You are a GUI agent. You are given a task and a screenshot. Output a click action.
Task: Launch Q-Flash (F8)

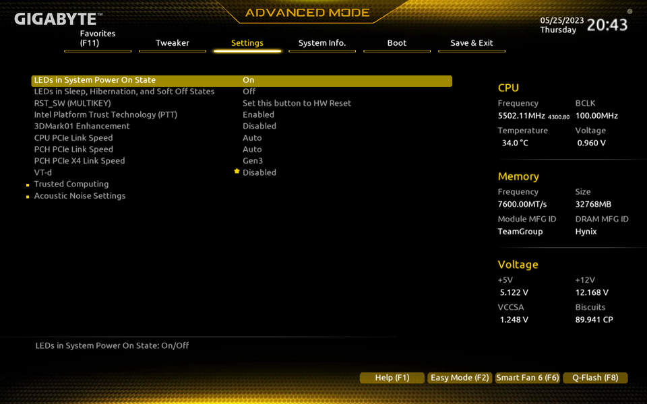[595, 378]
